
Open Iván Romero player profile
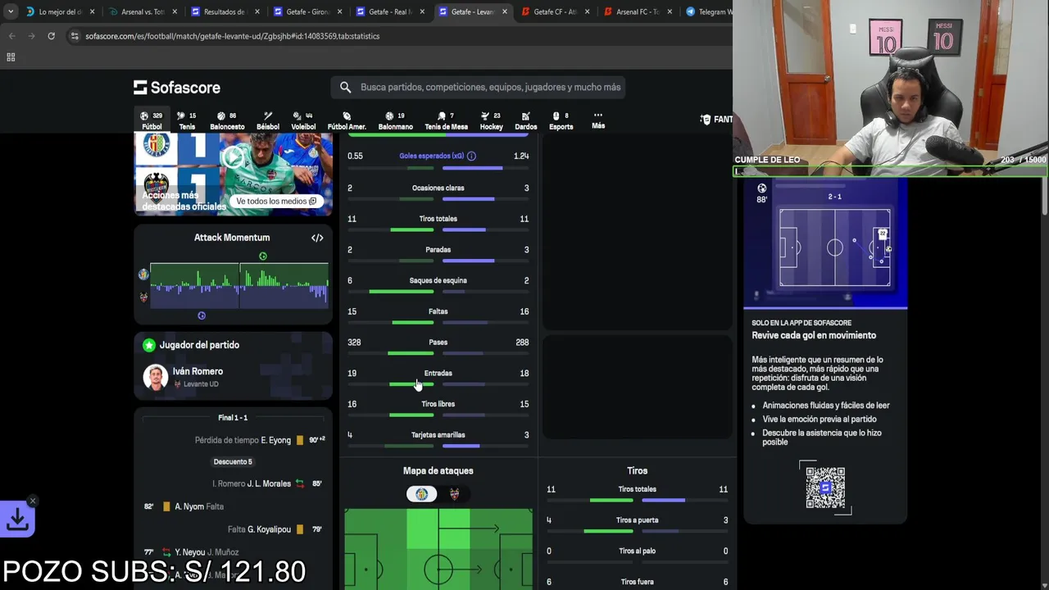198,371
